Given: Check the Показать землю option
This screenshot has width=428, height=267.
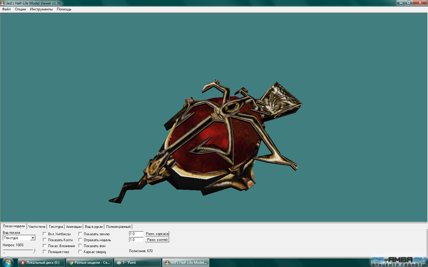Looking at the screenshot, I should 80,234.
